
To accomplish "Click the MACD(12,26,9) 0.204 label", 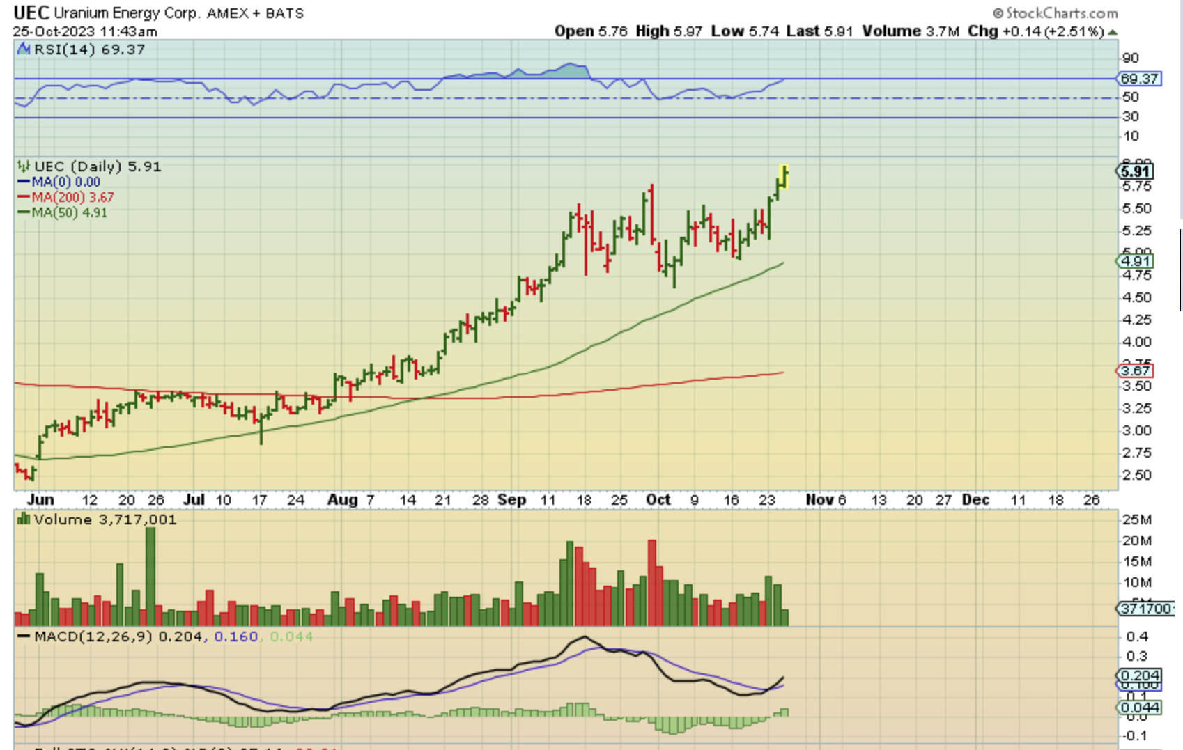I will (118, 636).
